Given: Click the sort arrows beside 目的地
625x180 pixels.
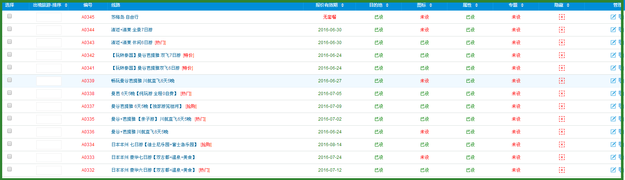Looking at the screenshot, I should tap(387, 5).
